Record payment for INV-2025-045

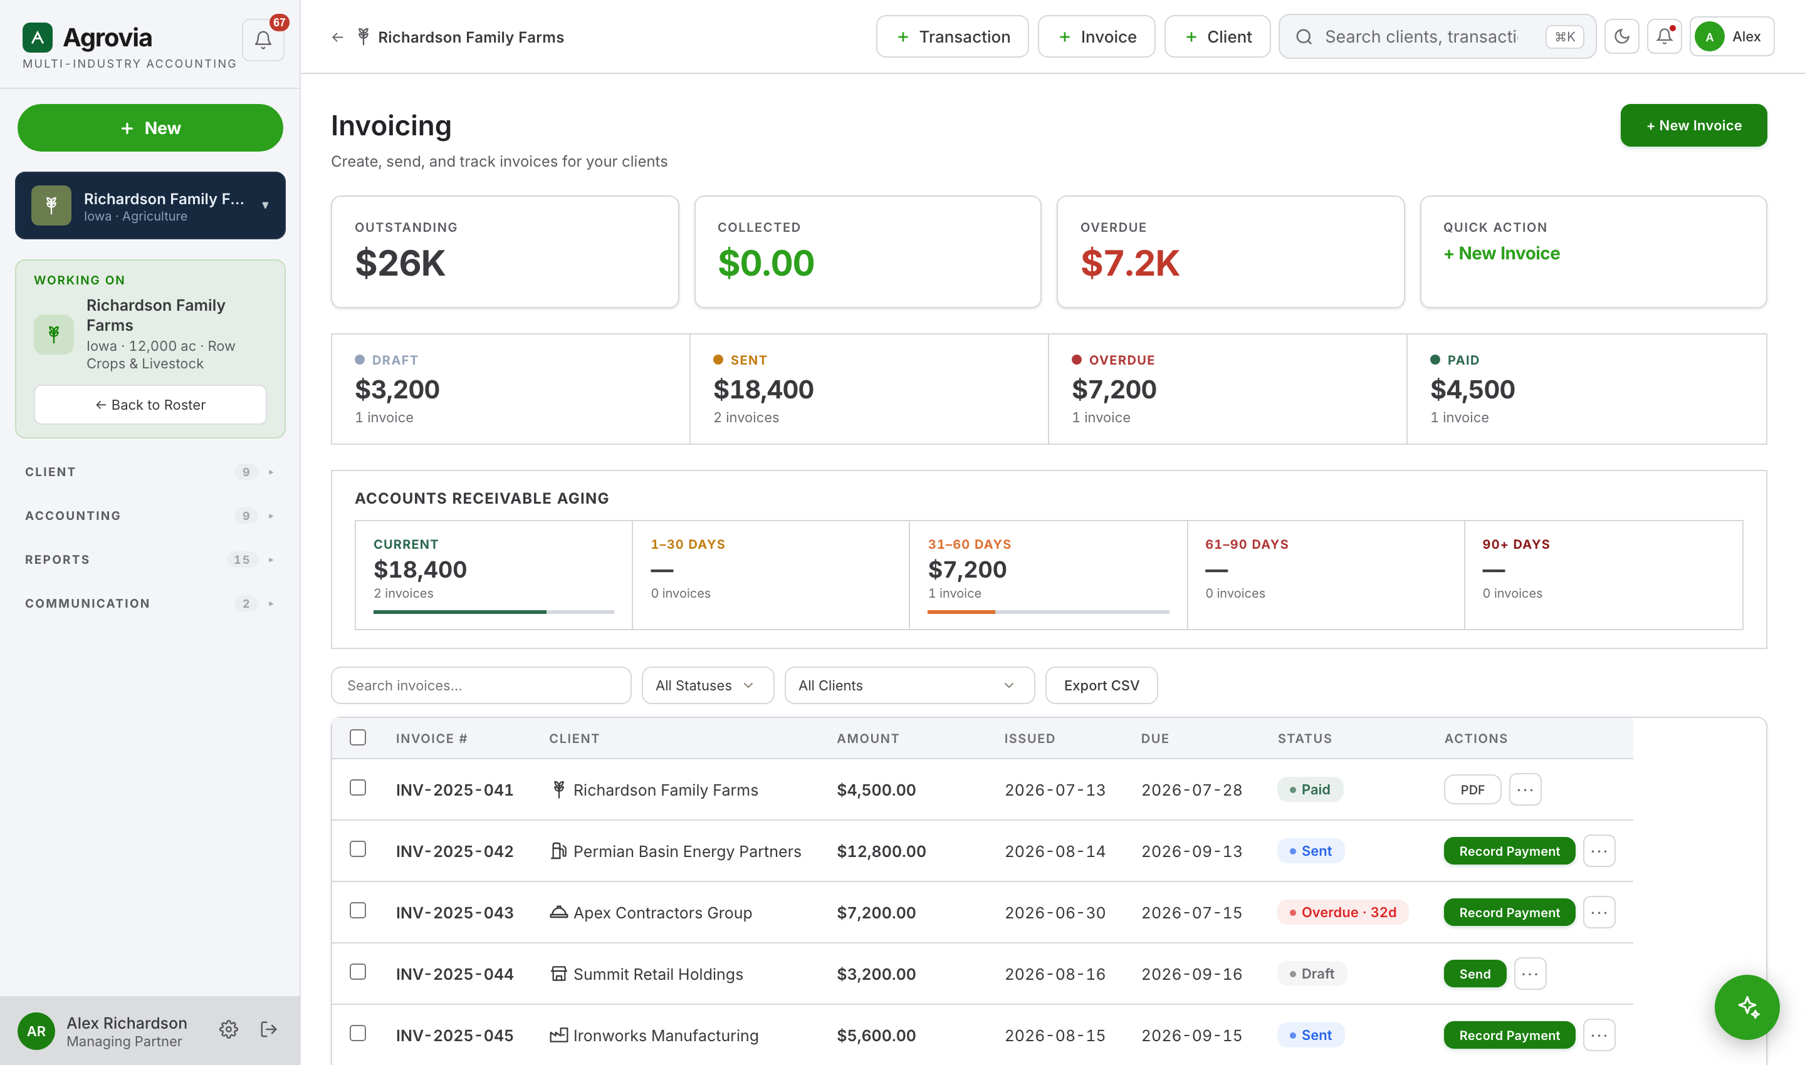pyautogui.click(x=1509, y=1035)
